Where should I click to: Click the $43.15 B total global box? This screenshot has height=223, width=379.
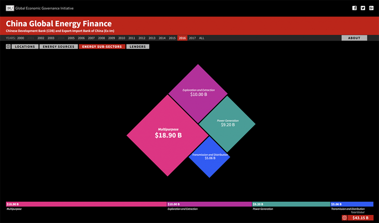tap(360, 218)
